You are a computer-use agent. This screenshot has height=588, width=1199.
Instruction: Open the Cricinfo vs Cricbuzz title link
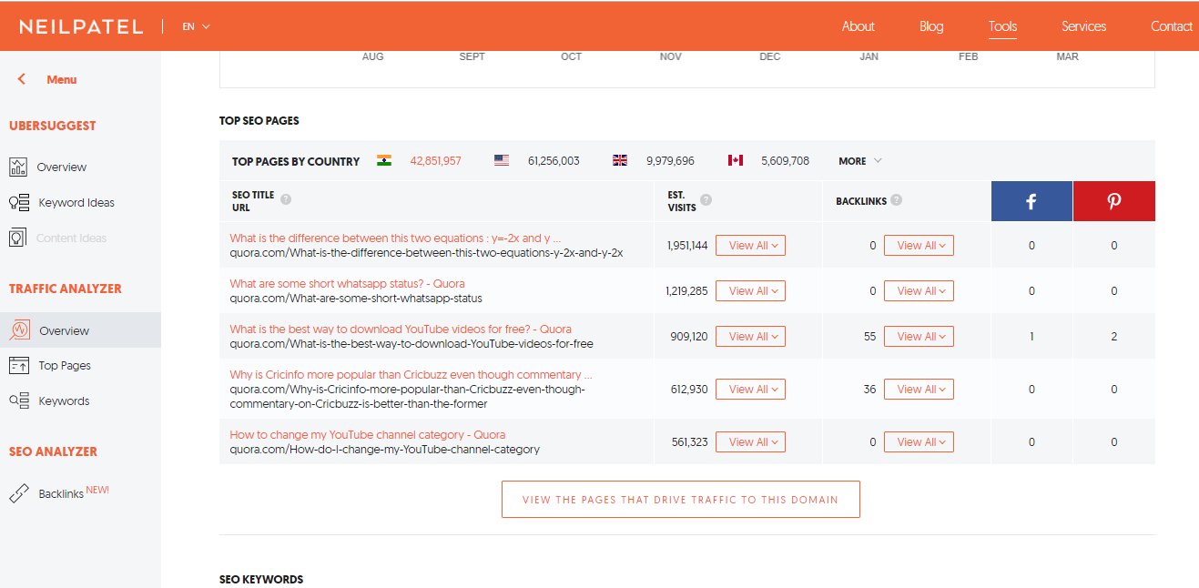(411, 375)
